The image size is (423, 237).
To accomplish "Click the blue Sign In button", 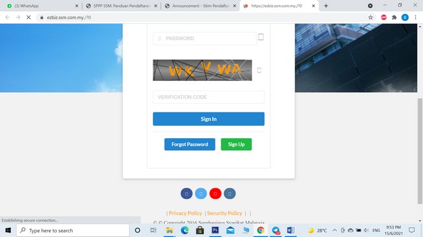I will (x=209, y=118).
